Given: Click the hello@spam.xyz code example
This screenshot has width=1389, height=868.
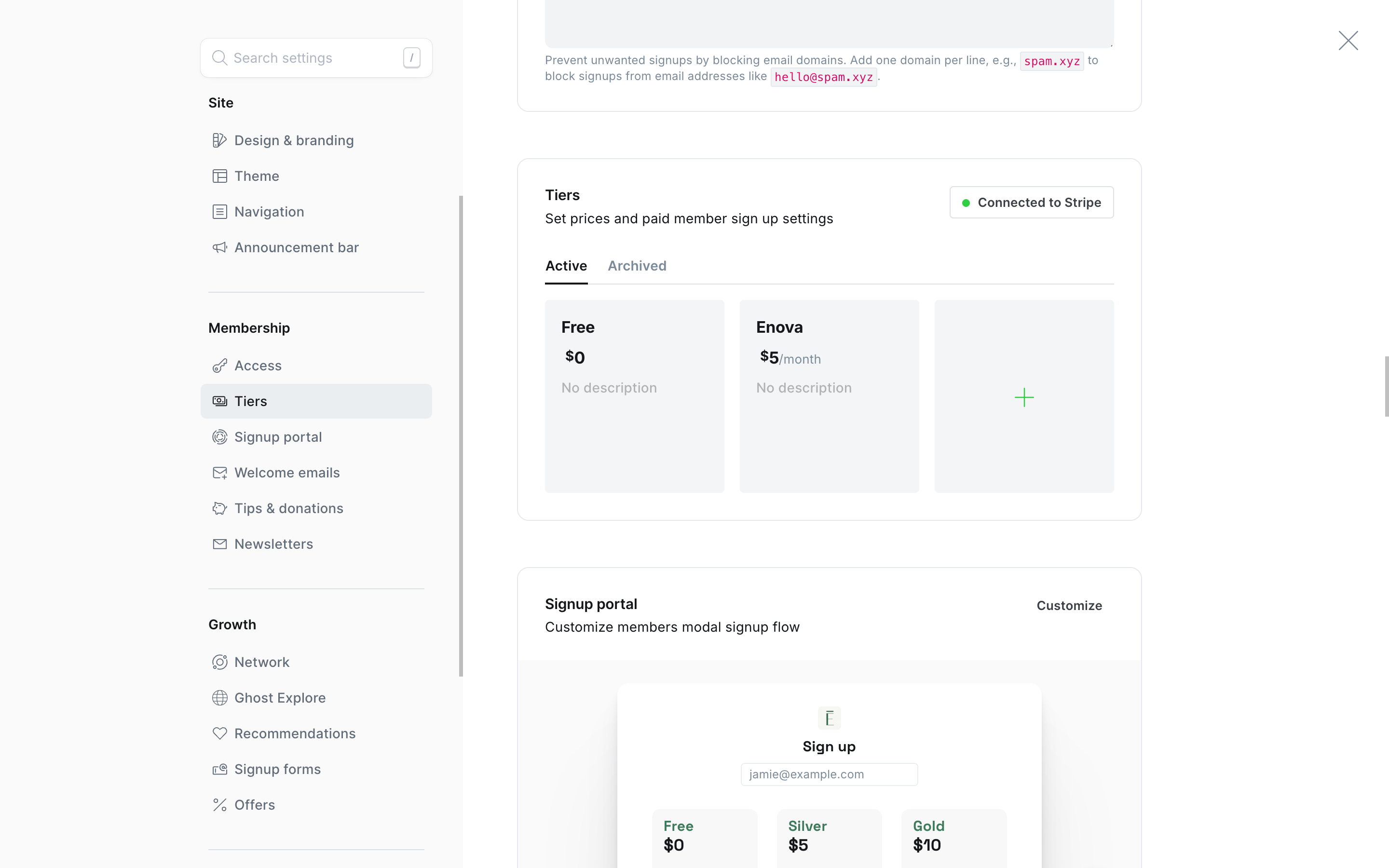Looking at the screenshot, I should coord(823,77).
